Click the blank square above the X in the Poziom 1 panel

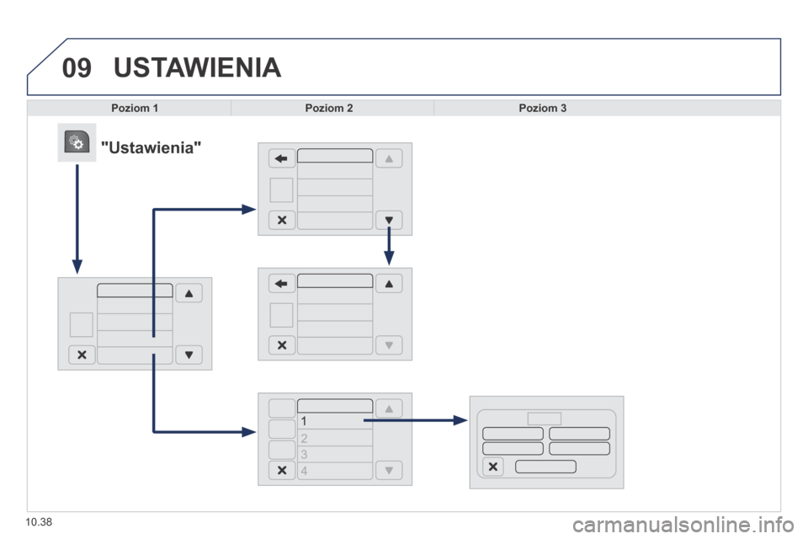pos(82,325)
